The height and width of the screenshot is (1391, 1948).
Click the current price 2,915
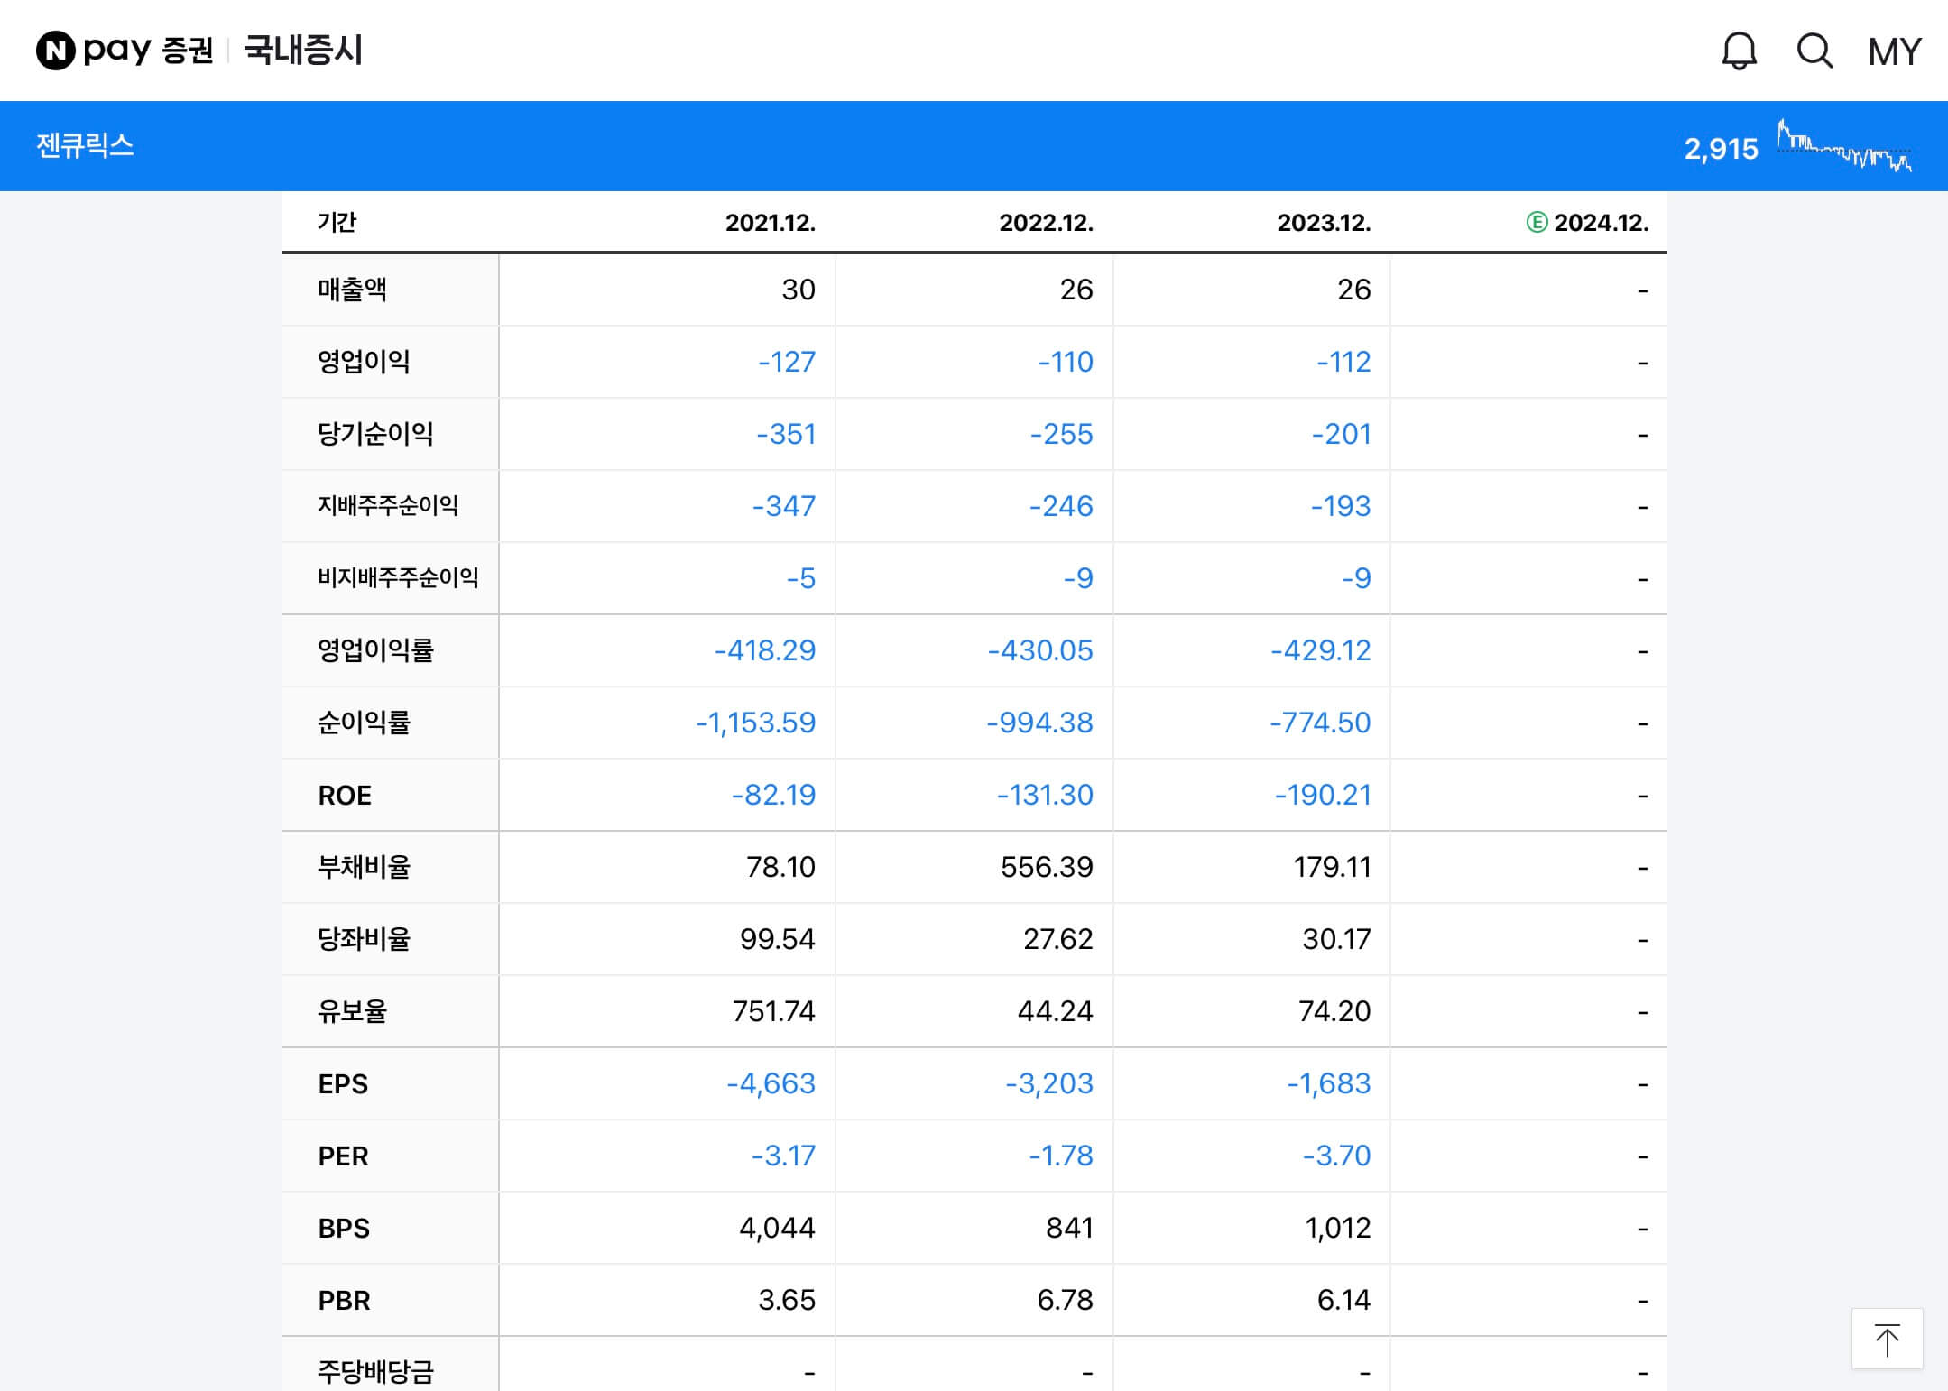1721,148
